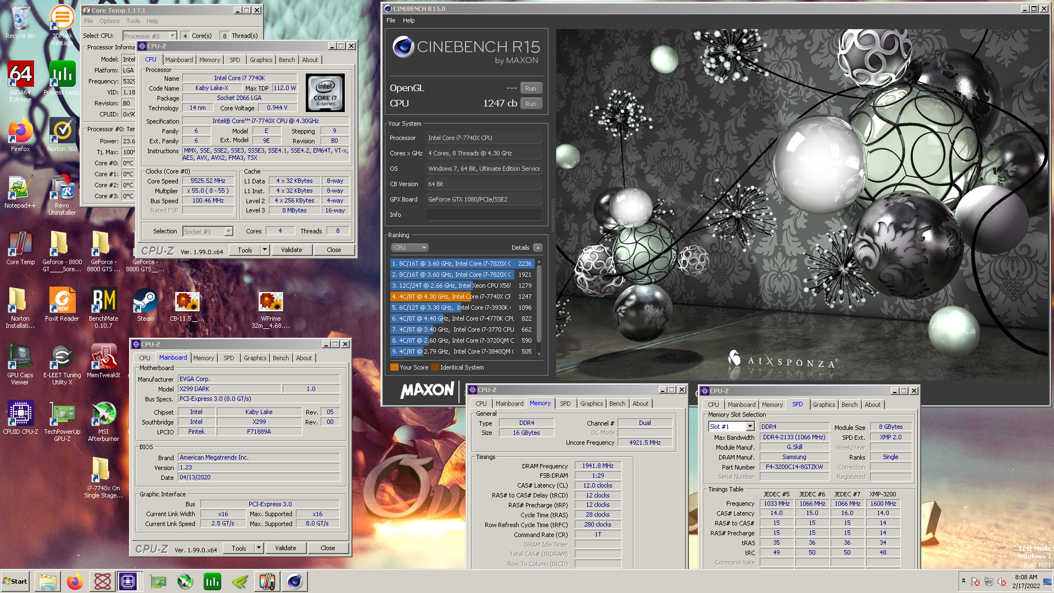The image size is (1054, 593).
Task: Click Close in the Mainboard CPU-Z window
Action: pyautogui.click(x=328, y=548)
